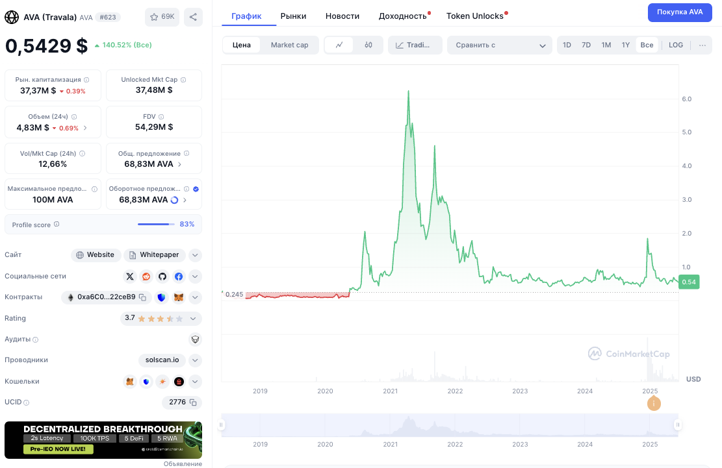Set chart range to Все
The image size is (722, 468).
(647, 45)
